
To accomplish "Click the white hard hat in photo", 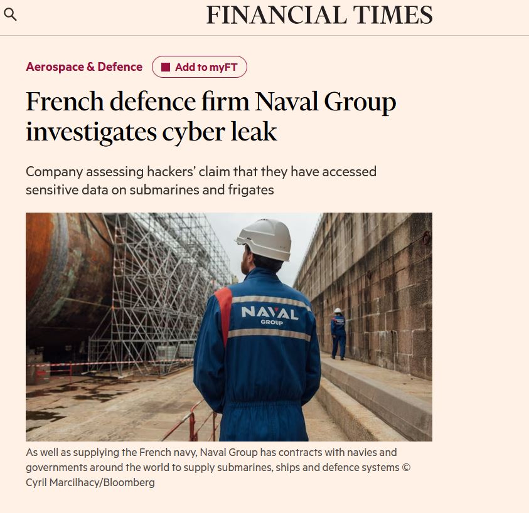I will (x=265, y=238).
